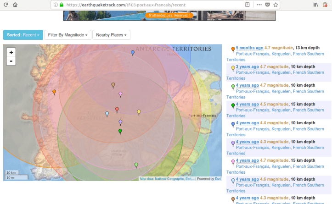Open Firefox library sidebar icon
This screenshot has height=204, width=332.
(316, 5)
